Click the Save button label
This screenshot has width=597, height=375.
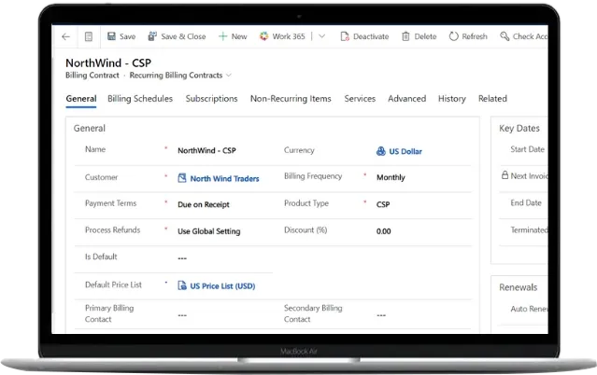pos(128,36)
